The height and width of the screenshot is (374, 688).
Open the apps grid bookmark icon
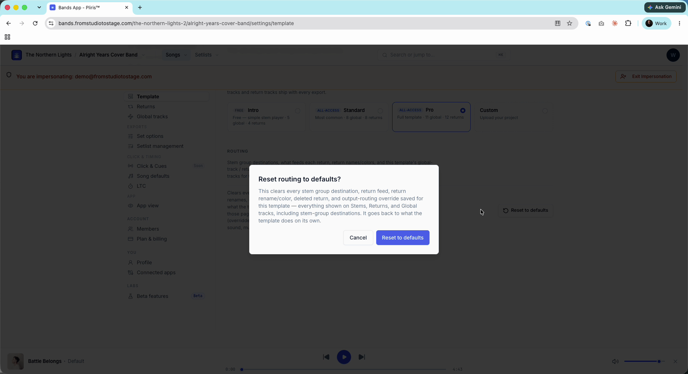pyautogui.click(x=7, y=37)
